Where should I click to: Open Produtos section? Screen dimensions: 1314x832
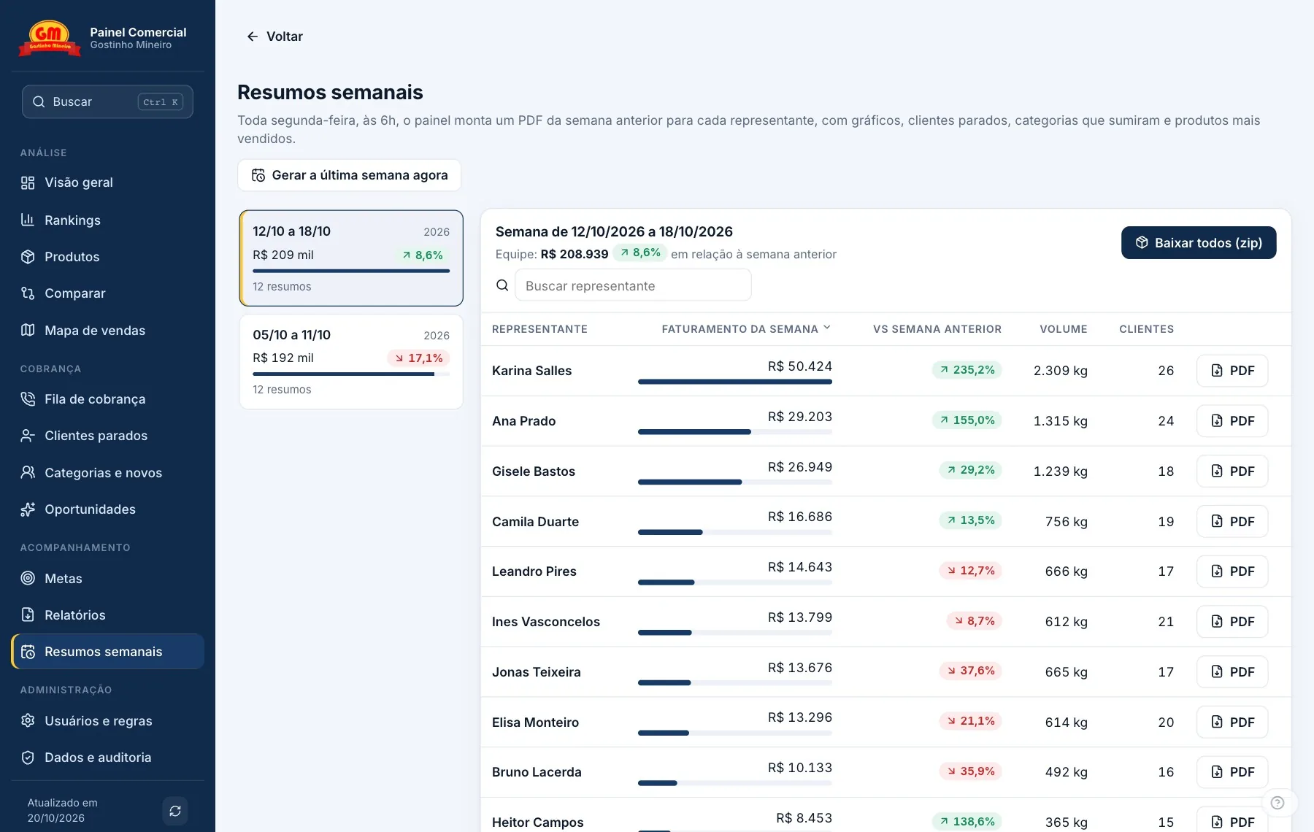107,256
